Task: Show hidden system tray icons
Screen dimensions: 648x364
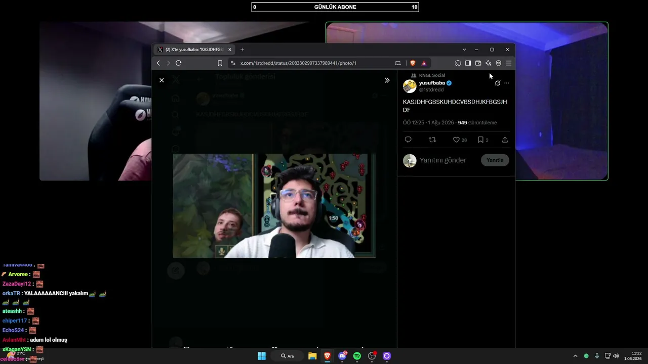Action: pos(575,356)
